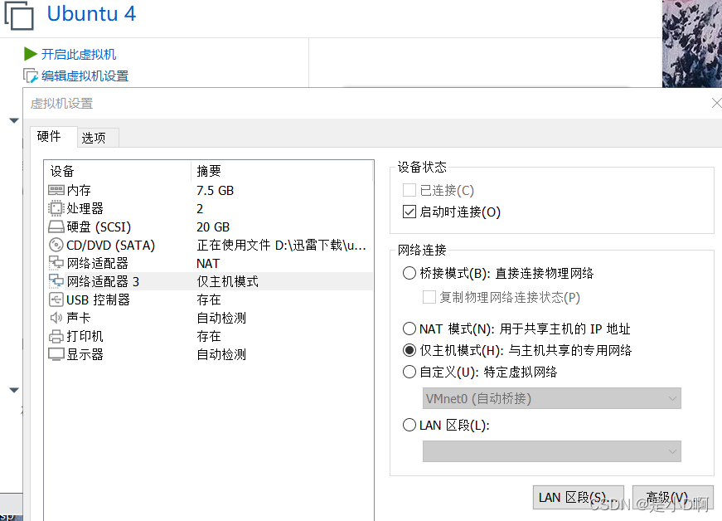
Task: Click 打印机 存在 summary cell
Action: pyautogui.click(x=209, y=336)
